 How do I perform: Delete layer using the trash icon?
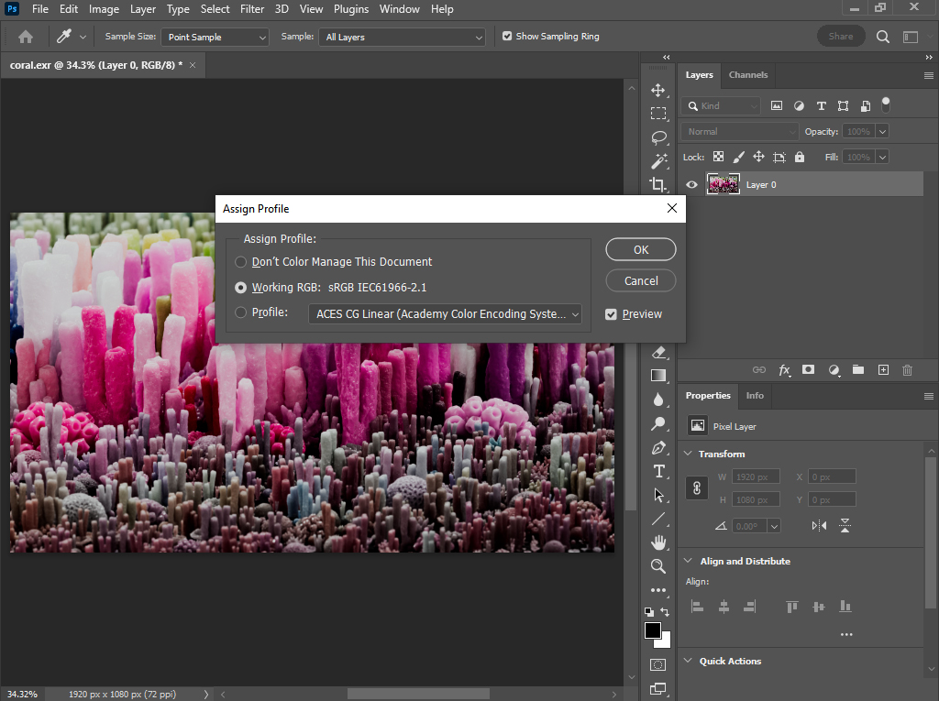pyautogui.click(x=907, y=369)
